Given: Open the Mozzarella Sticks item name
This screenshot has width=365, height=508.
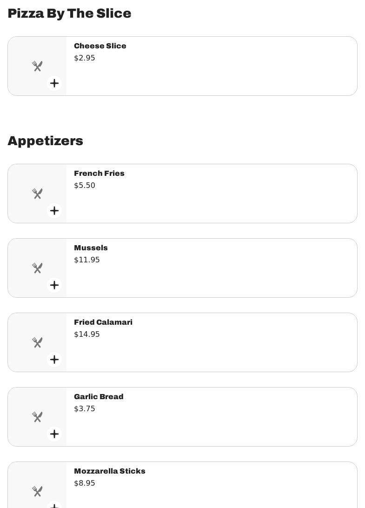Looking at the screenshot, I should pos(110,471).
